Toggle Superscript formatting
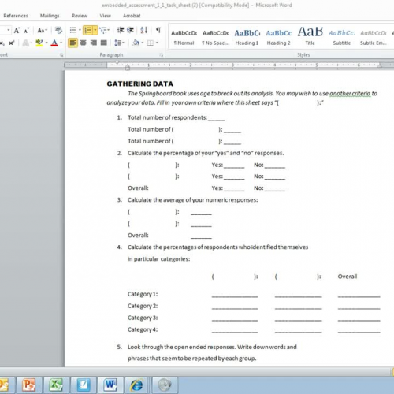Viewport: 394px width, 394px height. click(x=12, y=43)
